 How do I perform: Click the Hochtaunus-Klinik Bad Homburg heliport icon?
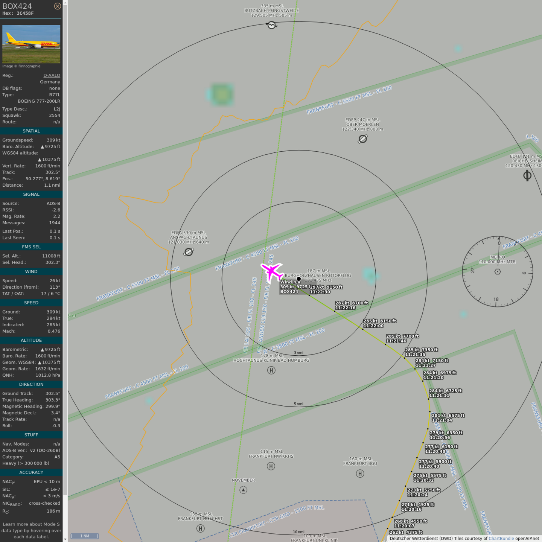click(271, 370)
